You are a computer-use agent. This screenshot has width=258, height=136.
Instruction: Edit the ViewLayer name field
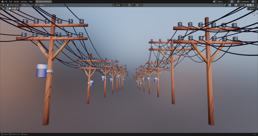(246, 2)
